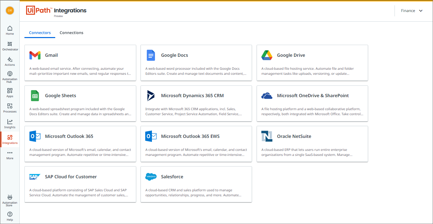Image resolution: width=433 pixels, height=224 pixels.
Task: Open Processes from the sidebar
Action: pos(10,108)
